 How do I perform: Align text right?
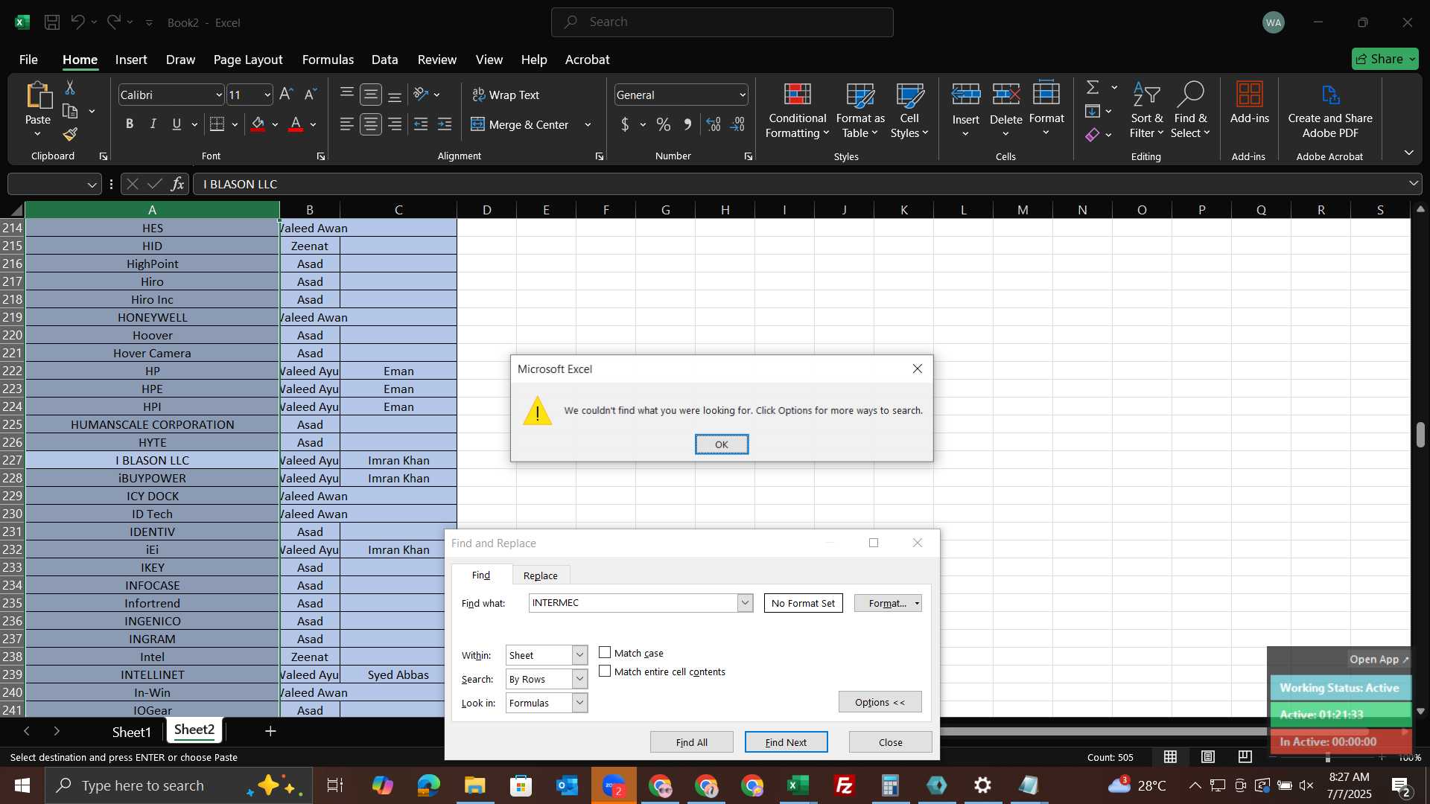(395, 124)
